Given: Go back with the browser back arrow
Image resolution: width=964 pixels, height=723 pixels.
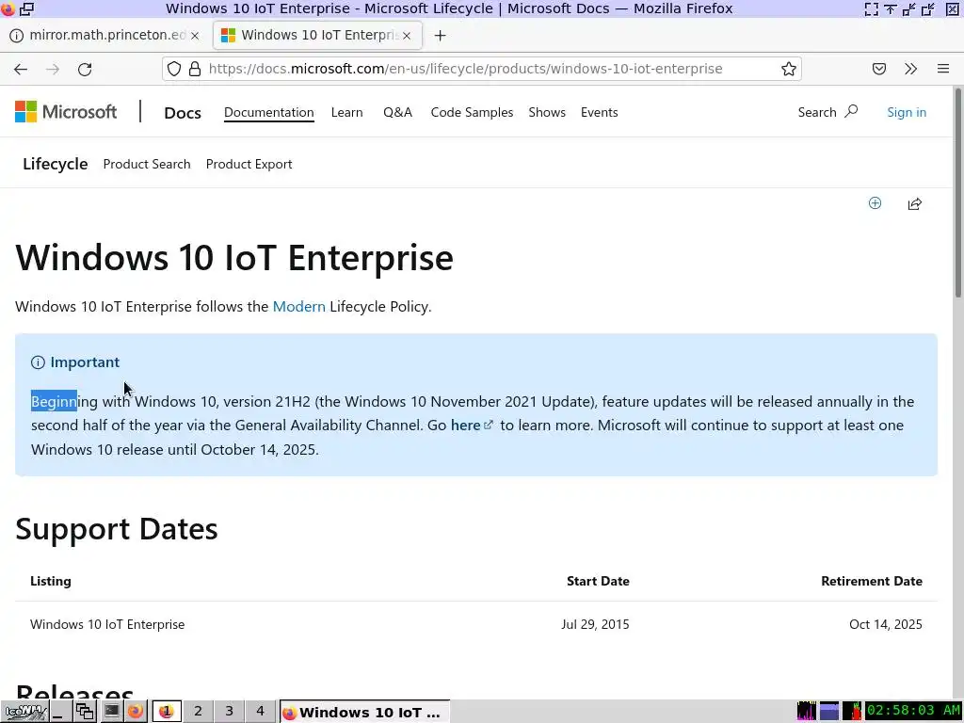Looking at the screenshot, I should tap(21, 69).
